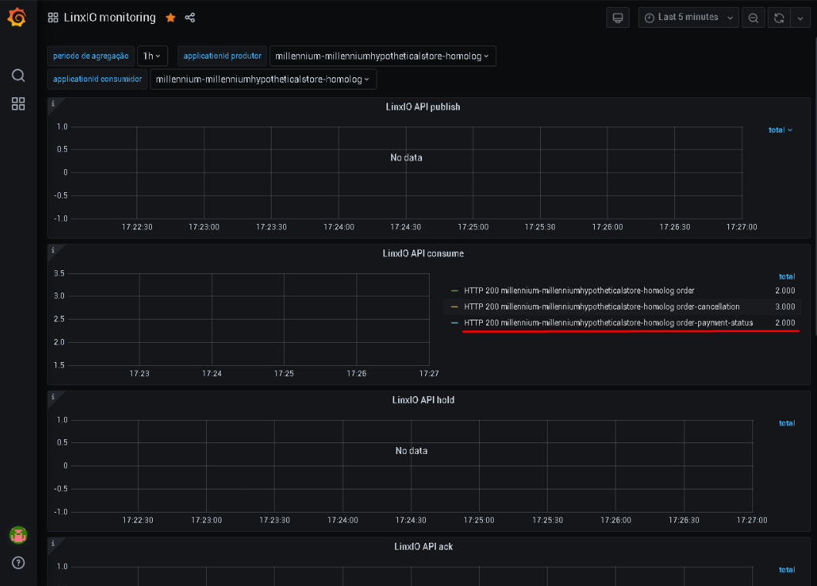Open the refresh interval dropdown arrow
The width and height of the screenshot is (817, 586).
tap(800, 18)
